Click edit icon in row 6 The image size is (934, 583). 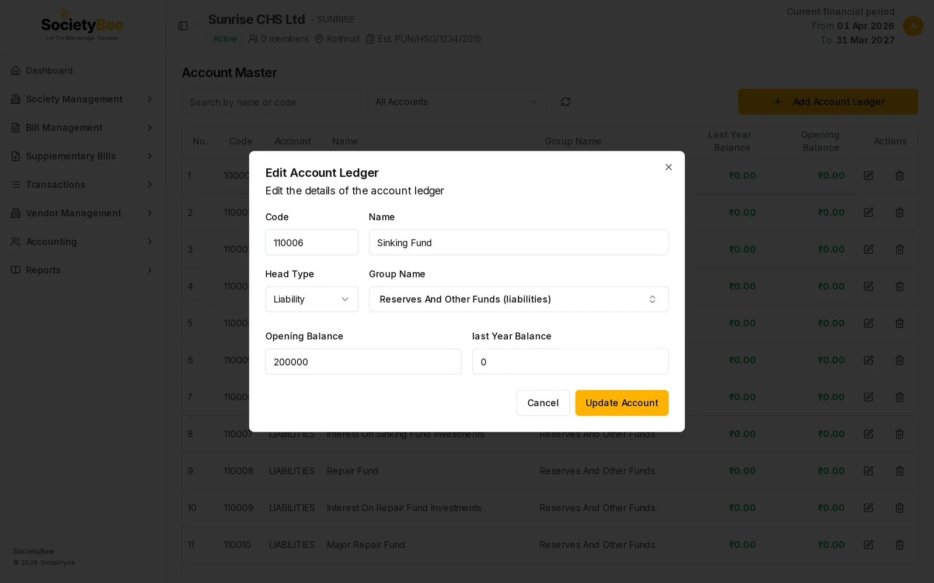tap(869, 360)
